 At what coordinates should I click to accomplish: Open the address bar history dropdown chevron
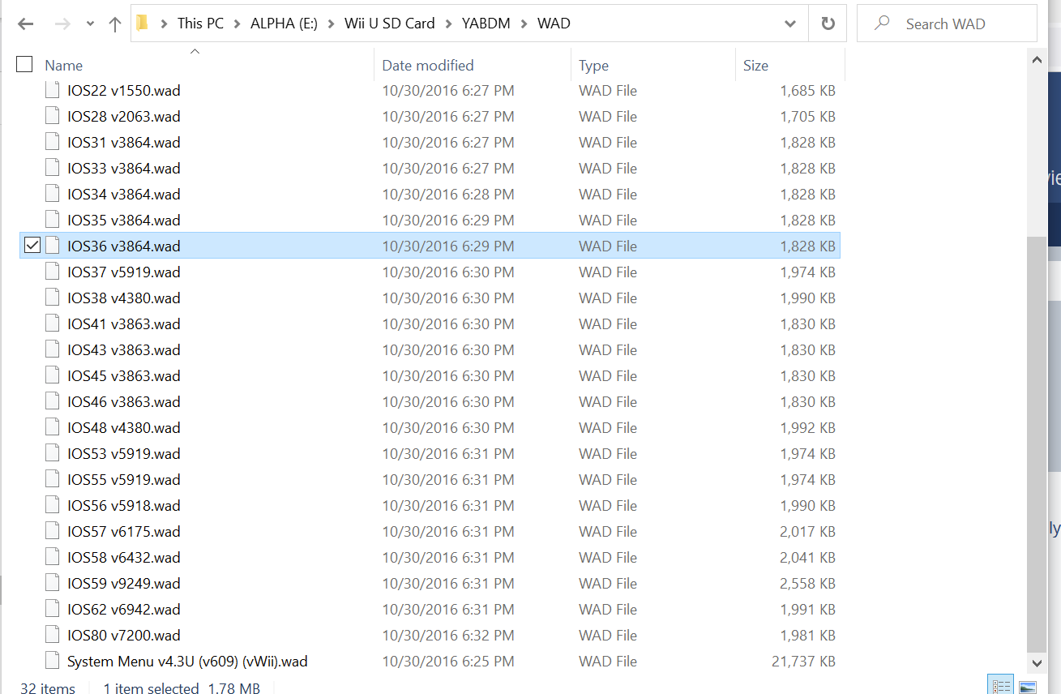click(x=790, y=24)
